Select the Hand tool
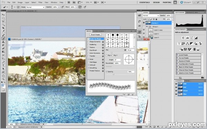The width and height of the screenshot is (207, 129). [x=3, y=76]
